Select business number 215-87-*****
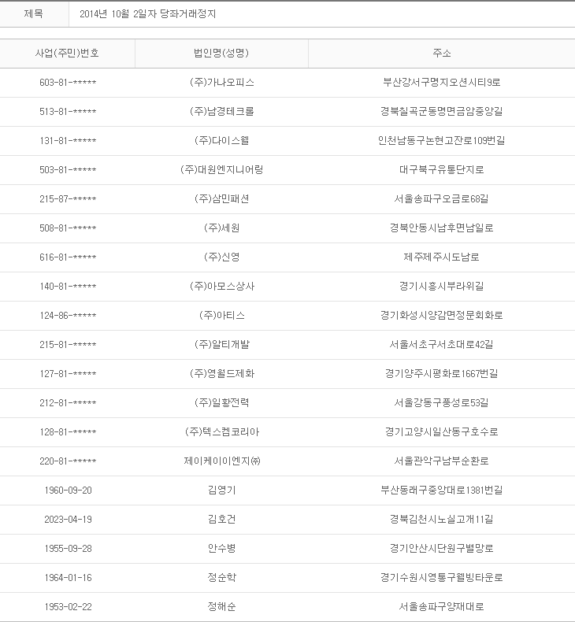The image size is (575, 622). pos(68,199)
